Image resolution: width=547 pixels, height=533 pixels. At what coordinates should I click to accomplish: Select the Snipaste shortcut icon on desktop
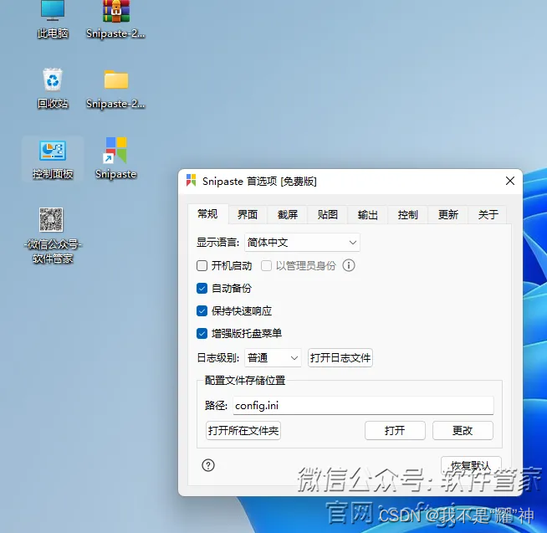115,159
